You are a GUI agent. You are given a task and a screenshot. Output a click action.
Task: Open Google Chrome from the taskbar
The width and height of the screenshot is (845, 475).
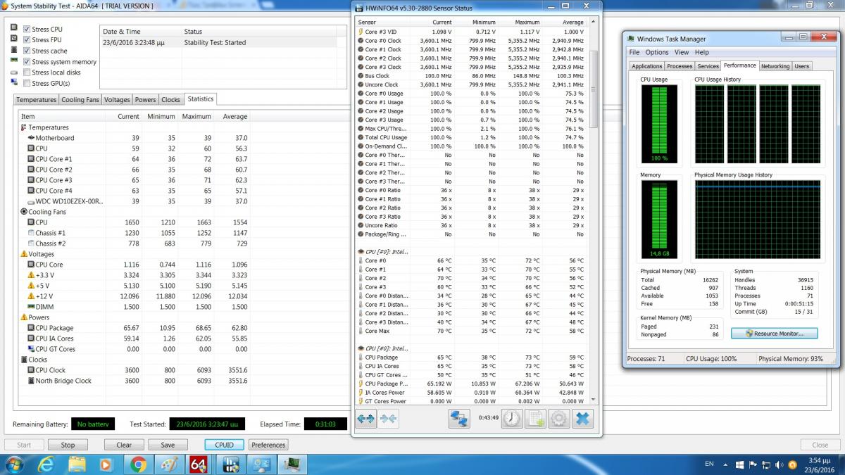(138, 464)
